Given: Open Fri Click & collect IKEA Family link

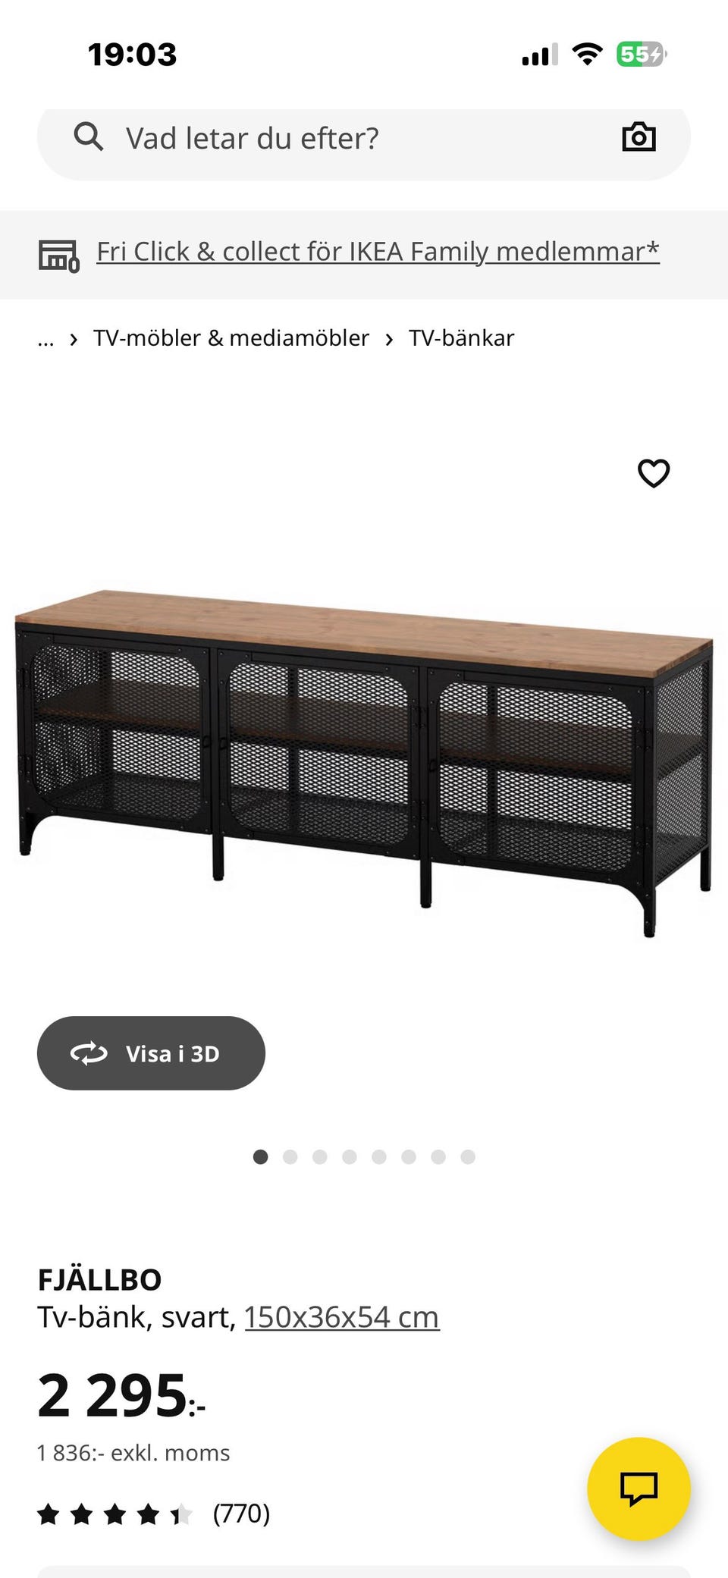Looking at the screenshot, I should (378, 251).
